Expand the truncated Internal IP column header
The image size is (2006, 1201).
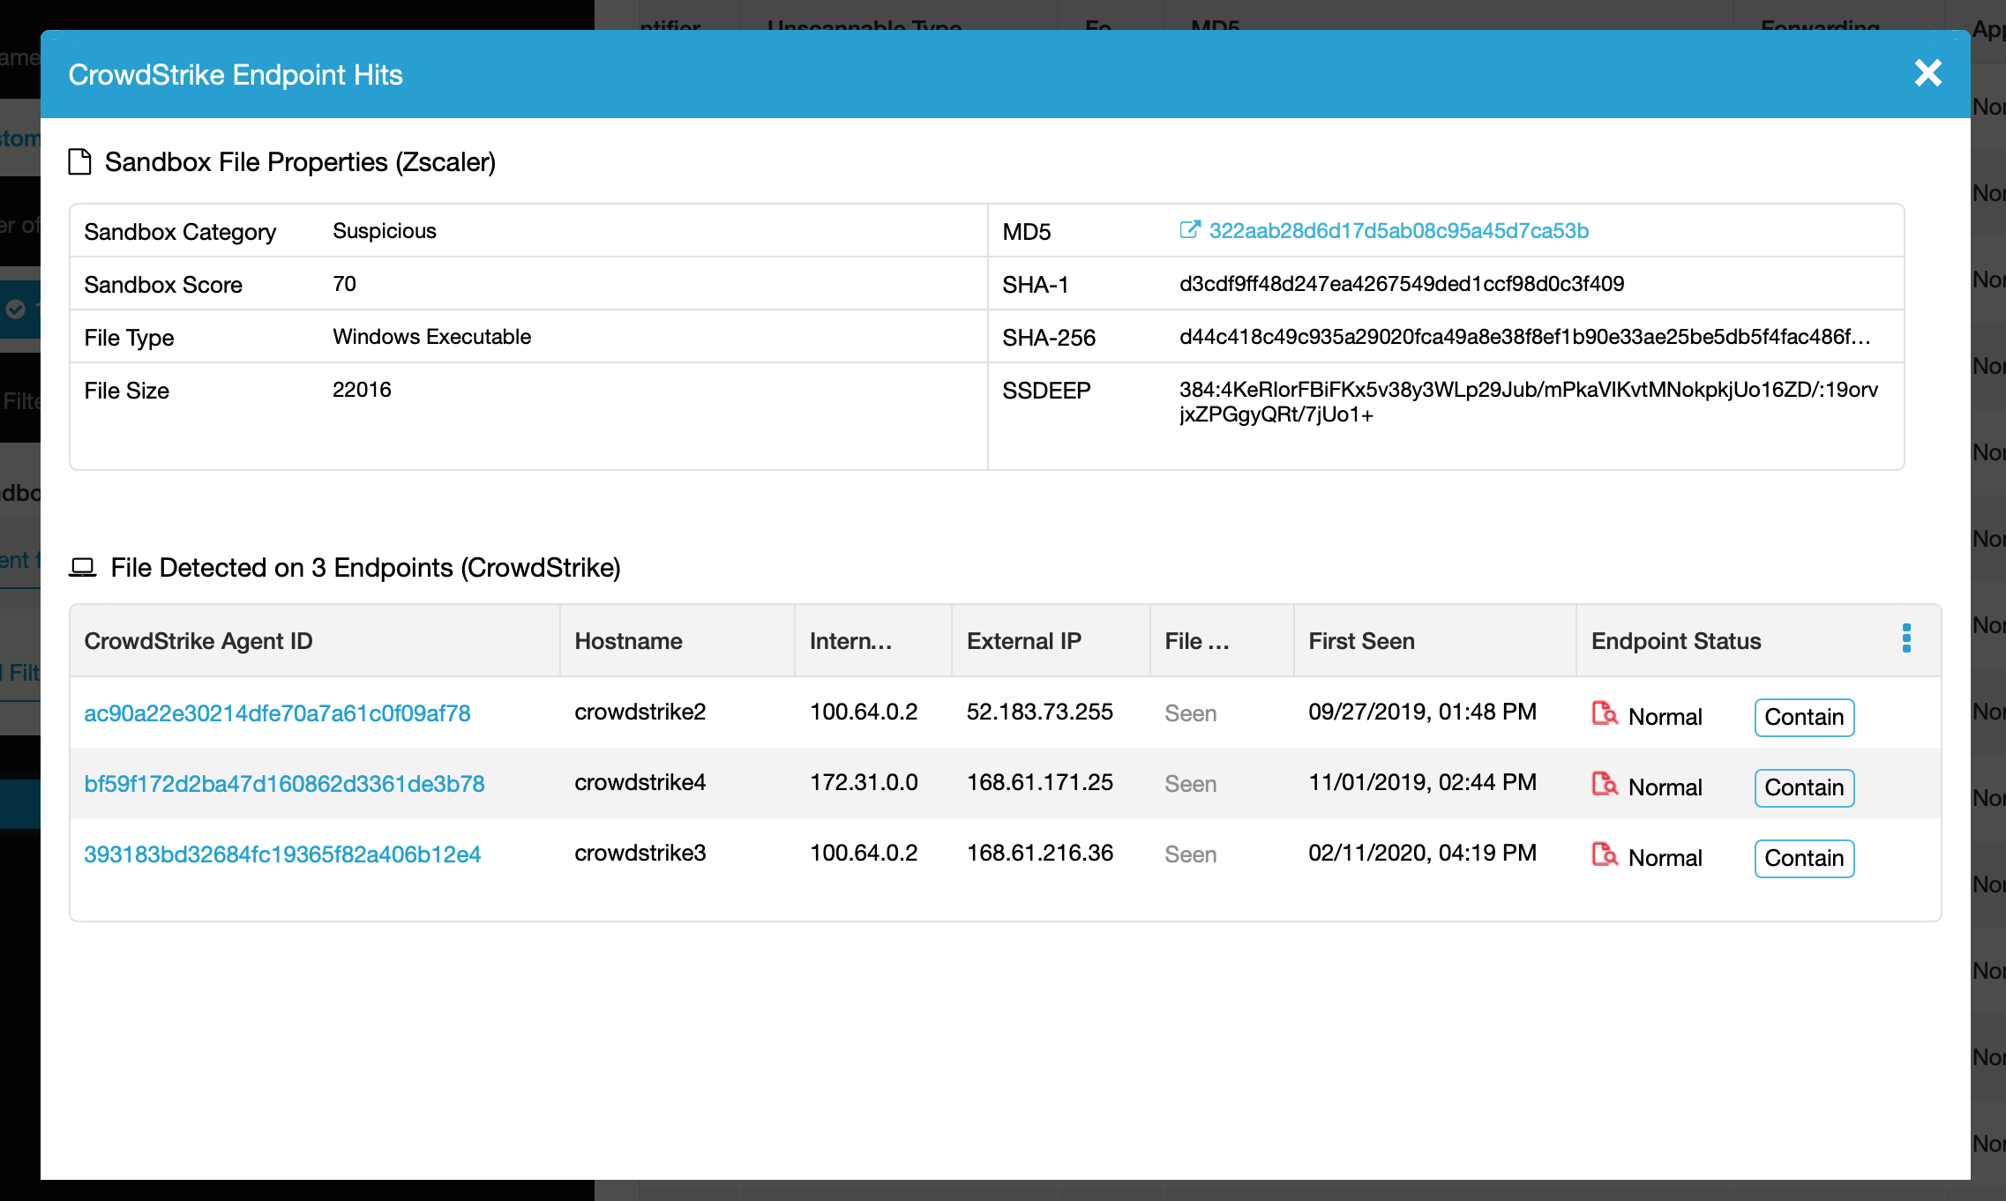coord(850,641)
